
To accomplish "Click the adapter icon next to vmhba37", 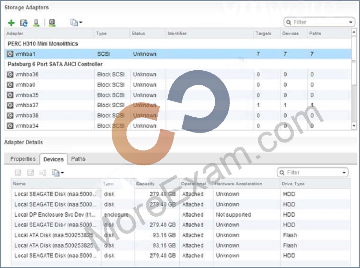I will [10, 105].
